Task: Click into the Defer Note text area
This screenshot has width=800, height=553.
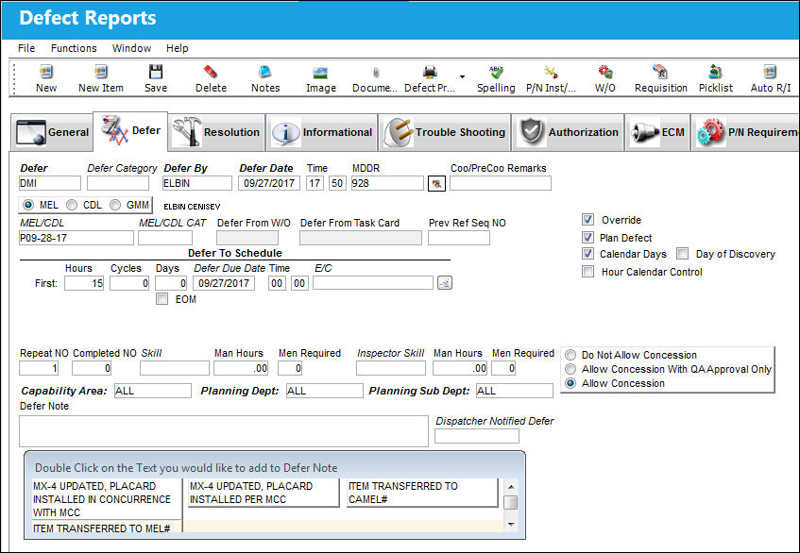Action: [x=224, y=431]
